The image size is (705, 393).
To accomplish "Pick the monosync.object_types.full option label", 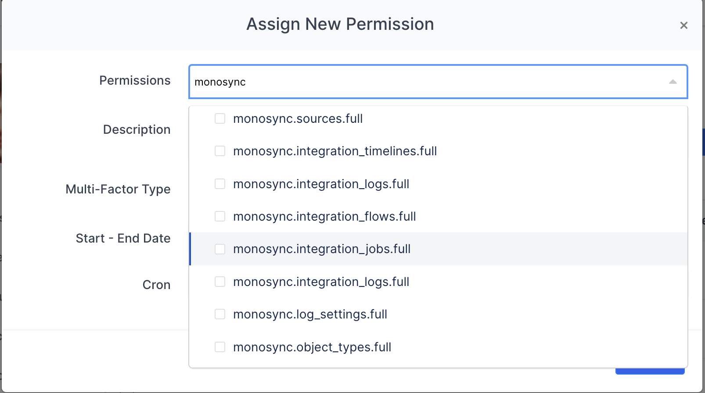I will pos(312,347).
